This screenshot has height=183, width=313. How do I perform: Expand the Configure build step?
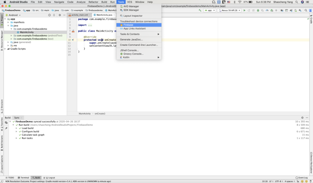(17, 131)
